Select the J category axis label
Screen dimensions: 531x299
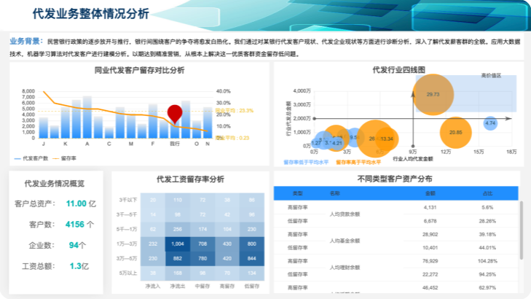point(44,144)
